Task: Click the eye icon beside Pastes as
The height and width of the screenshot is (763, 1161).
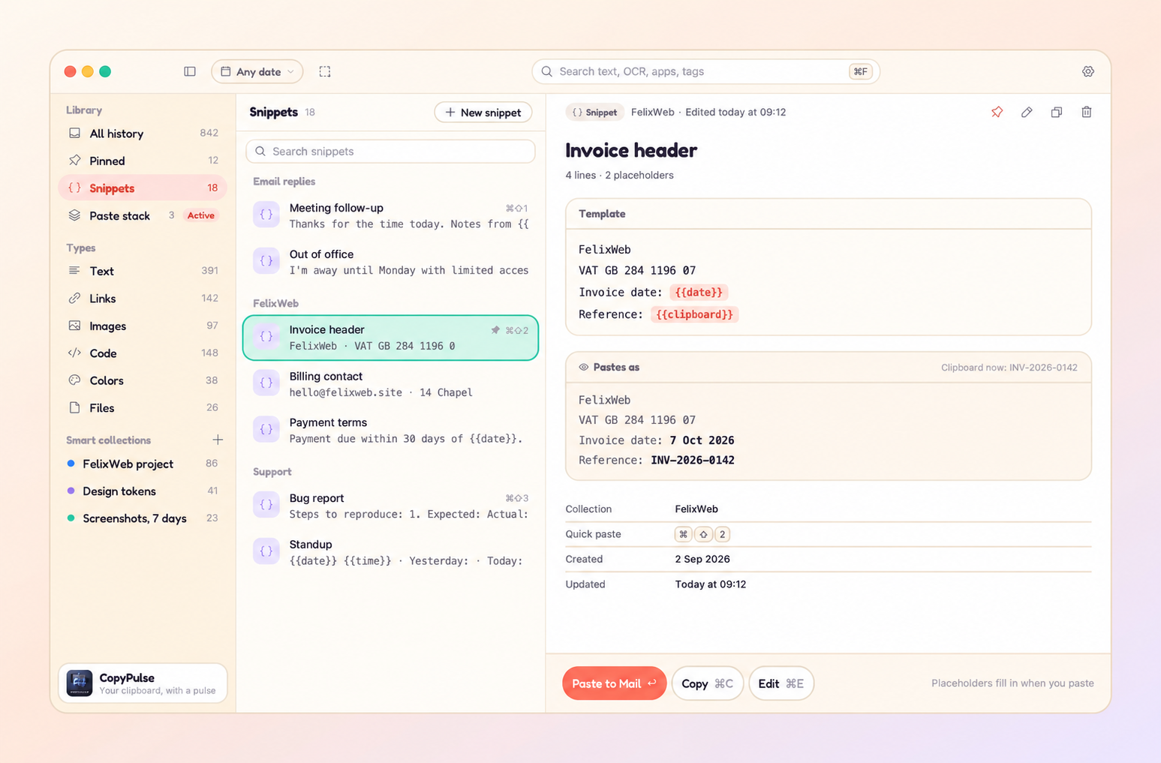Action: click(583, 368)
